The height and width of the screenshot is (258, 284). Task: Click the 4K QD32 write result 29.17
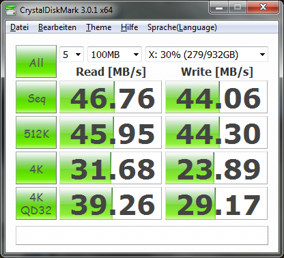tap(216, 203)
